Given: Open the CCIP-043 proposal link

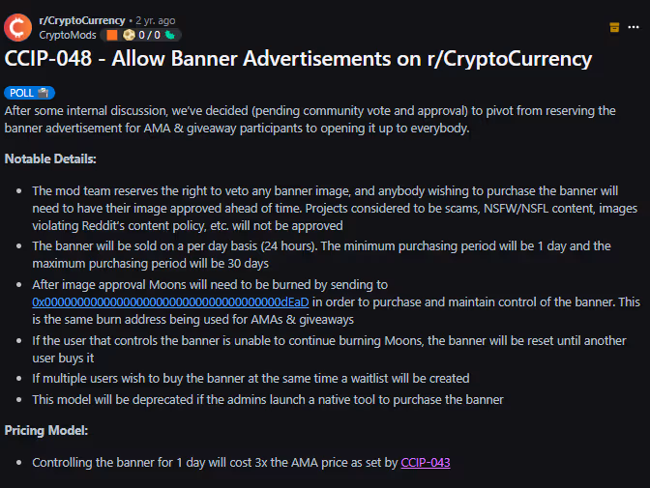Looking at the screenshot, I should click(x=426, y=463).
